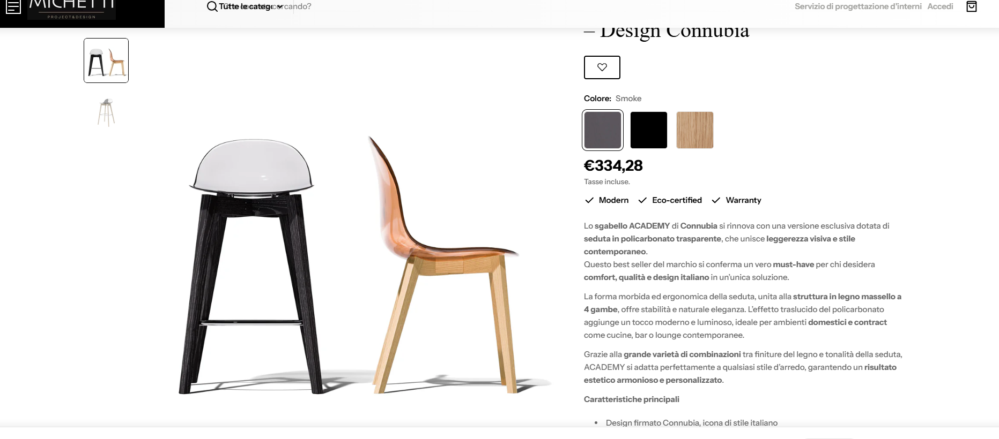Open the shopping bag cart icon
This screenshot has height=439, width=999.
coord(971,6)
